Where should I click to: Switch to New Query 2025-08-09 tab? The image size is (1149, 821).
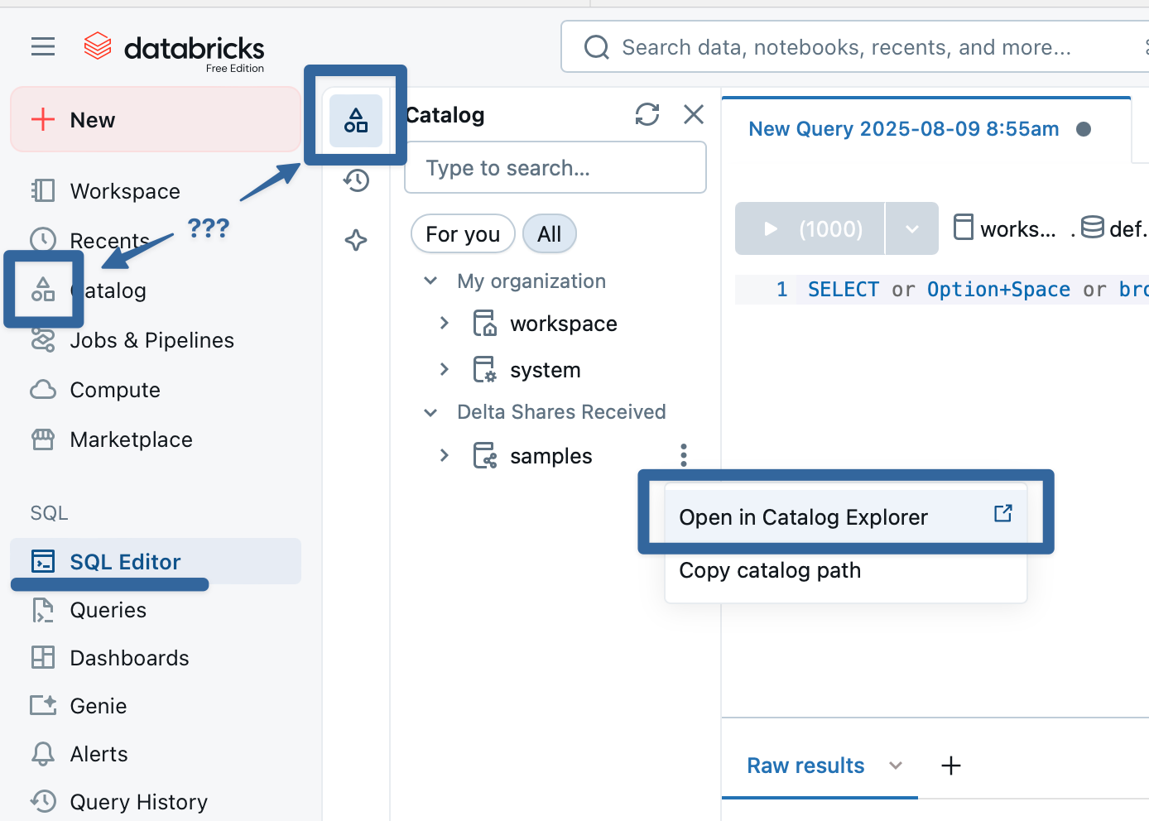904,129
